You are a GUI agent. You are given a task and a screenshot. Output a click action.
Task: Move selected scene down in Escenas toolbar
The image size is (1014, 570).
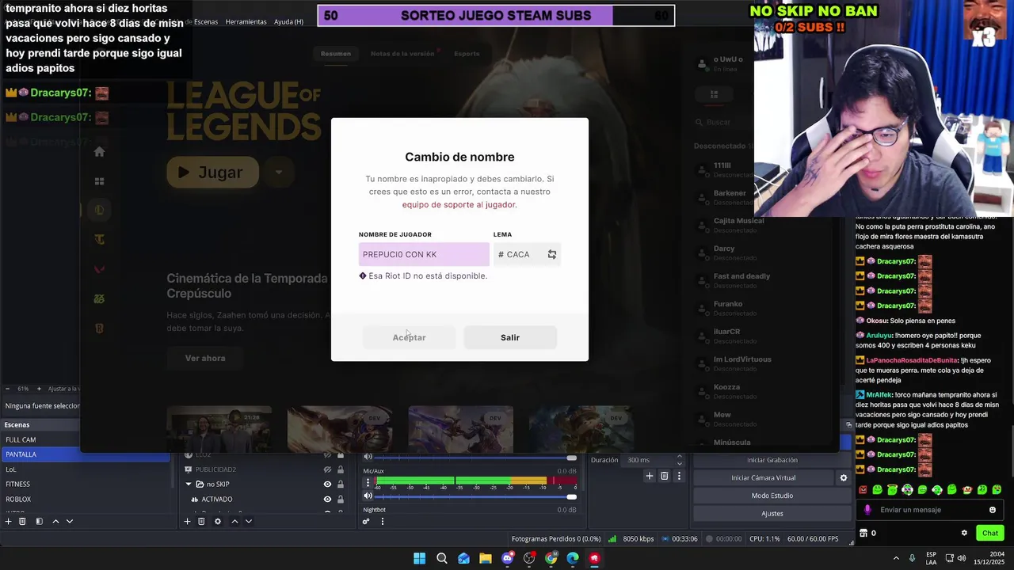point(70,521)
